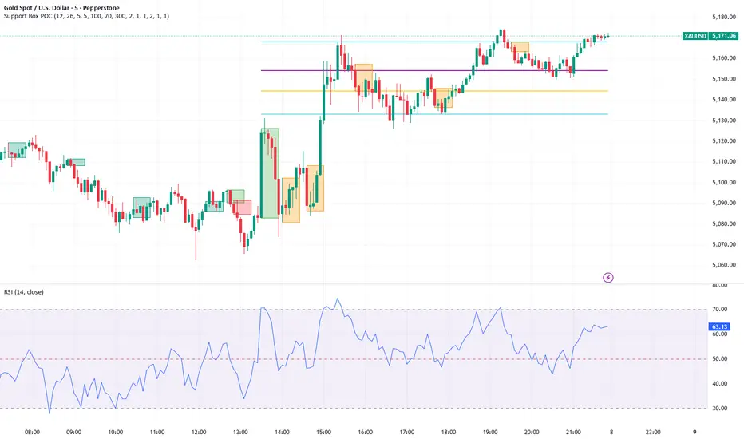744x439 pixels.
Task: Click the 10:00 time axis label
Action: click(x=115, y=432)
